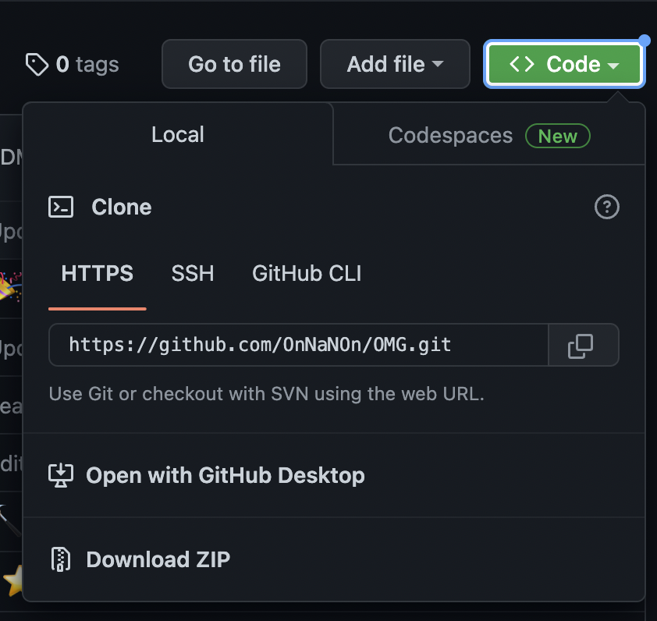Click the New badge next to Codespaces
Screen dimensions: 657x621
(558, 136)
